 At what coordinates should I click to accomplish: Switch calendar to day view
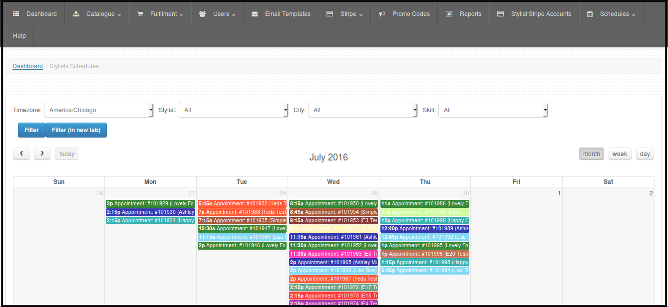pyautogui.click(x=645, y=154)
